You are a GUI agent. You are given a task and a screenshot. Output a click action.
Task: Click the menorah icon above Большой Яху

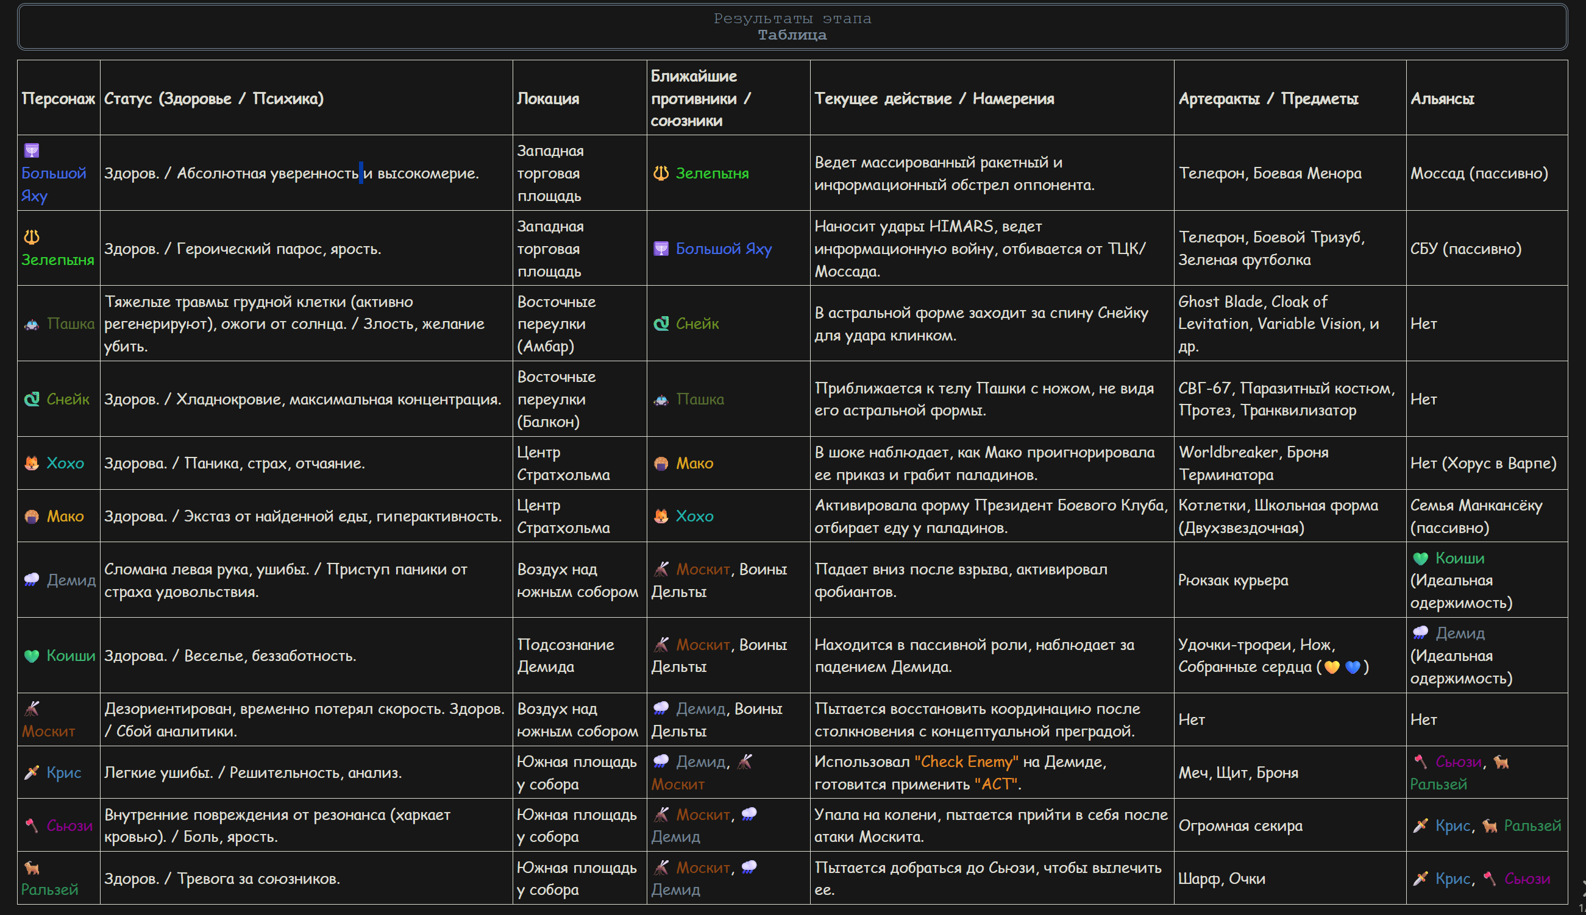point(32,151)
